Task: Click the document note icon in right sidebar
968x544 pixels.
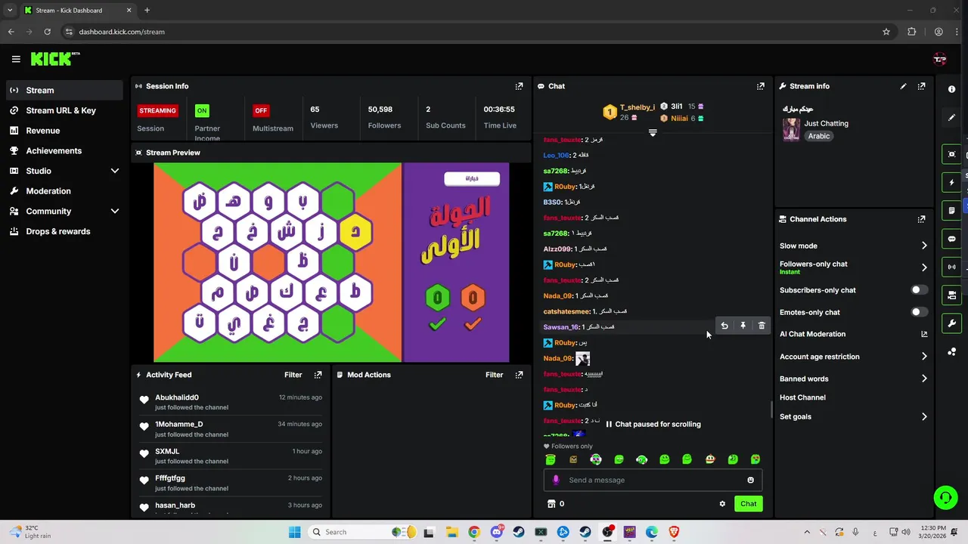Action: coord(951,210)
